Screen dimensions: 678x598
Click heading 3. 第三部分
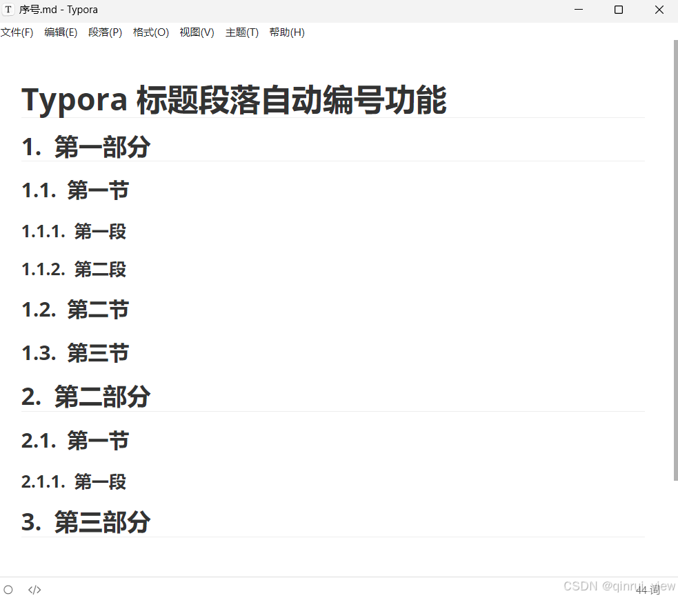coord(86,522)
